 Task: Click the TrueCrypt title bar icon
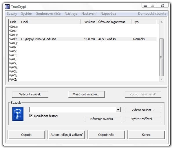(7, 7)
